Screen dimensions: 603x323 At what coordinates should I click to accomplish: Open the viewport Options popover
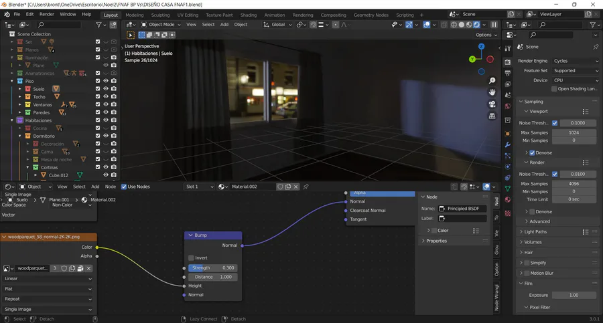[486, 35]
